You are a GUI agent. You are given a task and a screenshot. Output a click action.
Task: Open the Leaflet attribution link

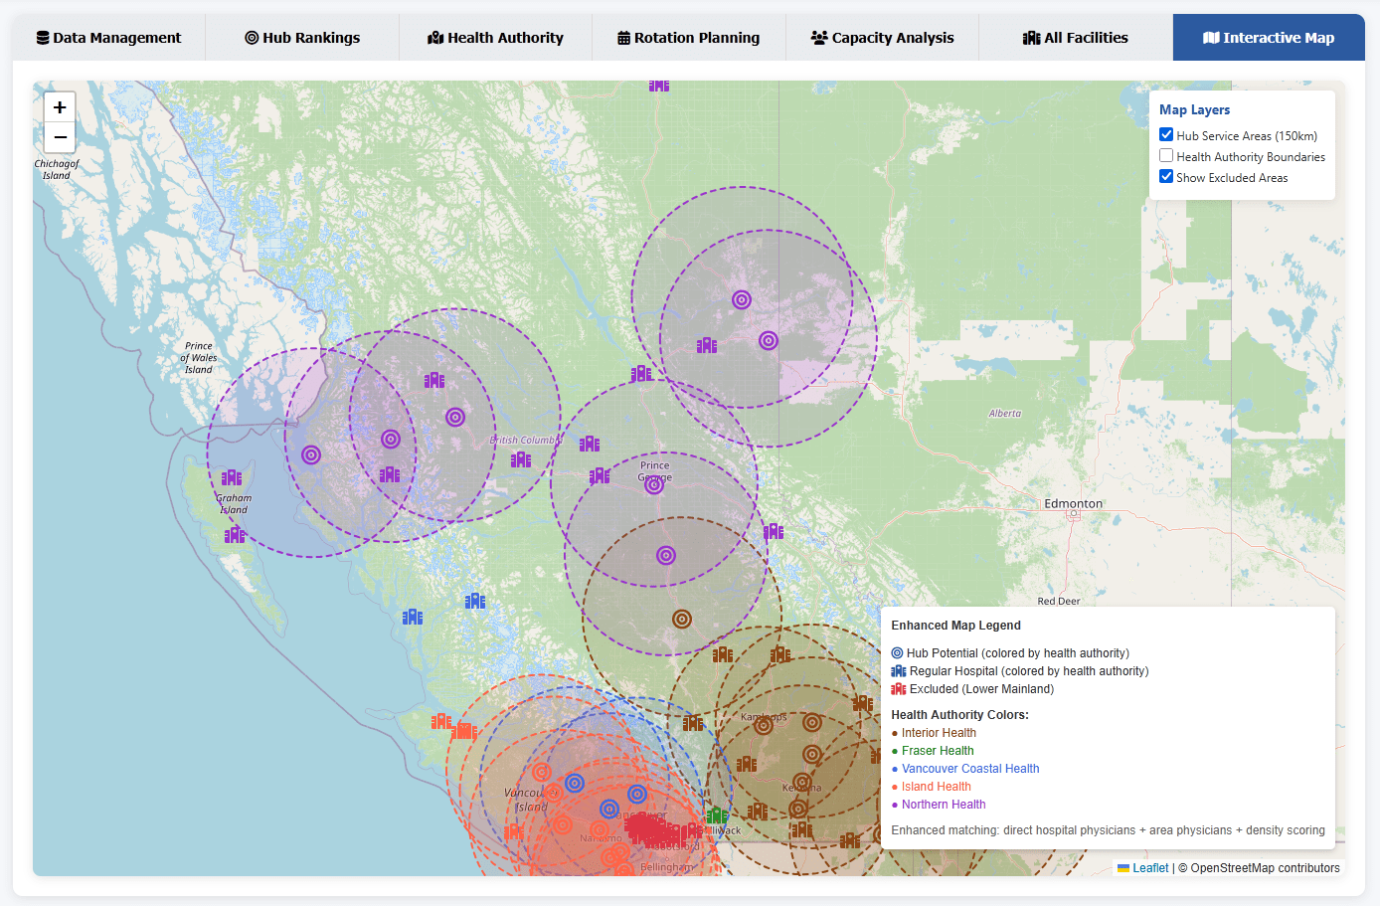(1150, 868)
